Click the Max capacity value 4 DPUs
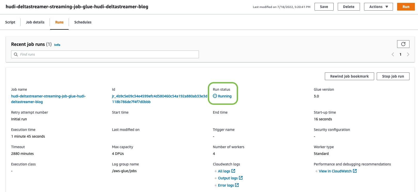This screenshot has height=192, width=418. click(118, 154)
